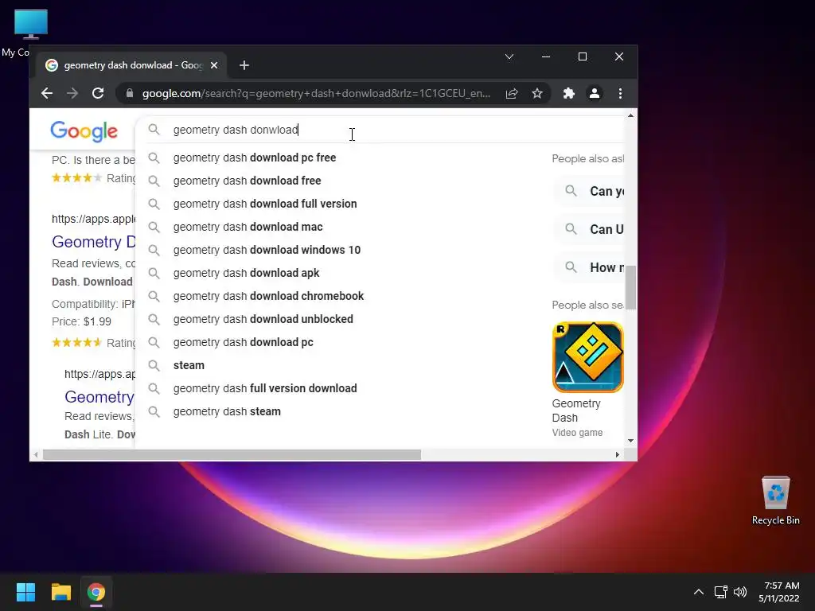The height and width of the screenshot is (611, 815).
Task: Open the Chrome extensions puzzle icon
Action: click(568, 94)
